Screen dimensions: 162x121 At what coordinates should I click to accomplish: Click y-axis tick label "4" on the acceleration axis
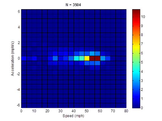[x=19, y=27]
